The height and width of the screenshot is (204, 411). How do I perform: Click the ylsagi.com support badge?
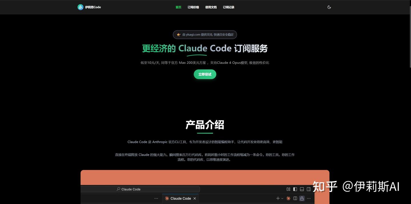(x=205, y=34)
